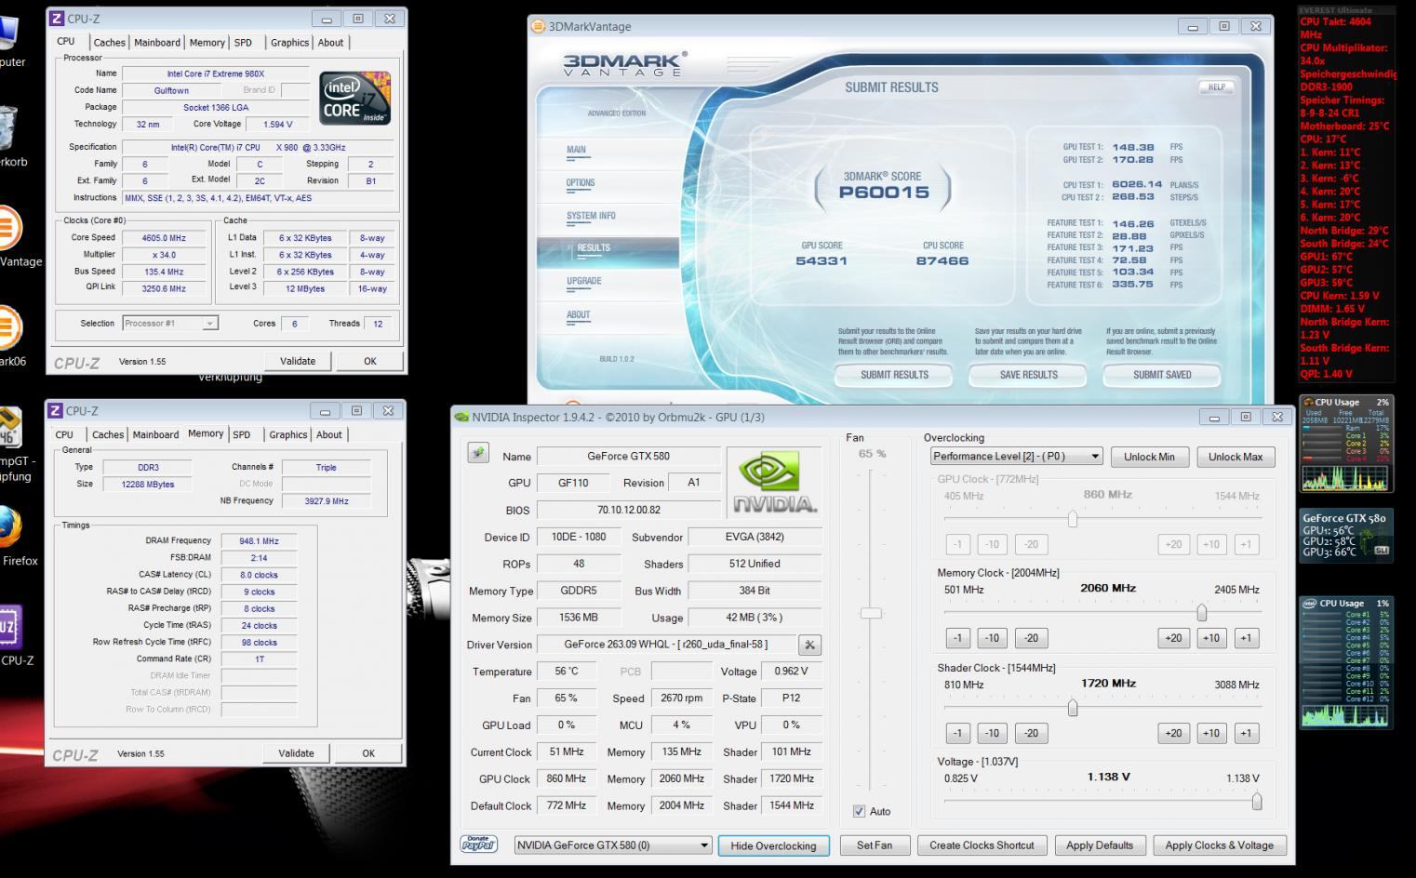
Task: Select UPGRADE in 3DMark Vantage sidebar
Action: coord(584,281)
